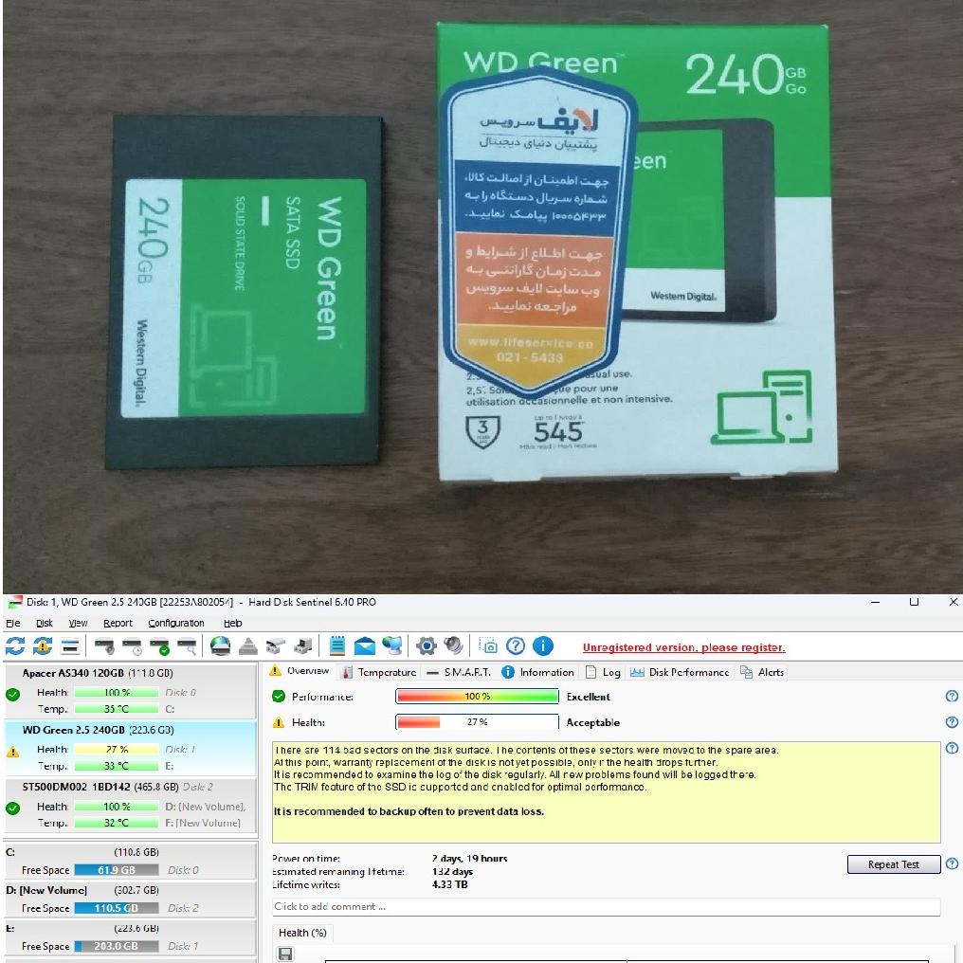The width and height of the screenshot is (963, 963).
Task: Click the disk icon with green checkmark
Action: pyautogui.click(x=159, y=646)
